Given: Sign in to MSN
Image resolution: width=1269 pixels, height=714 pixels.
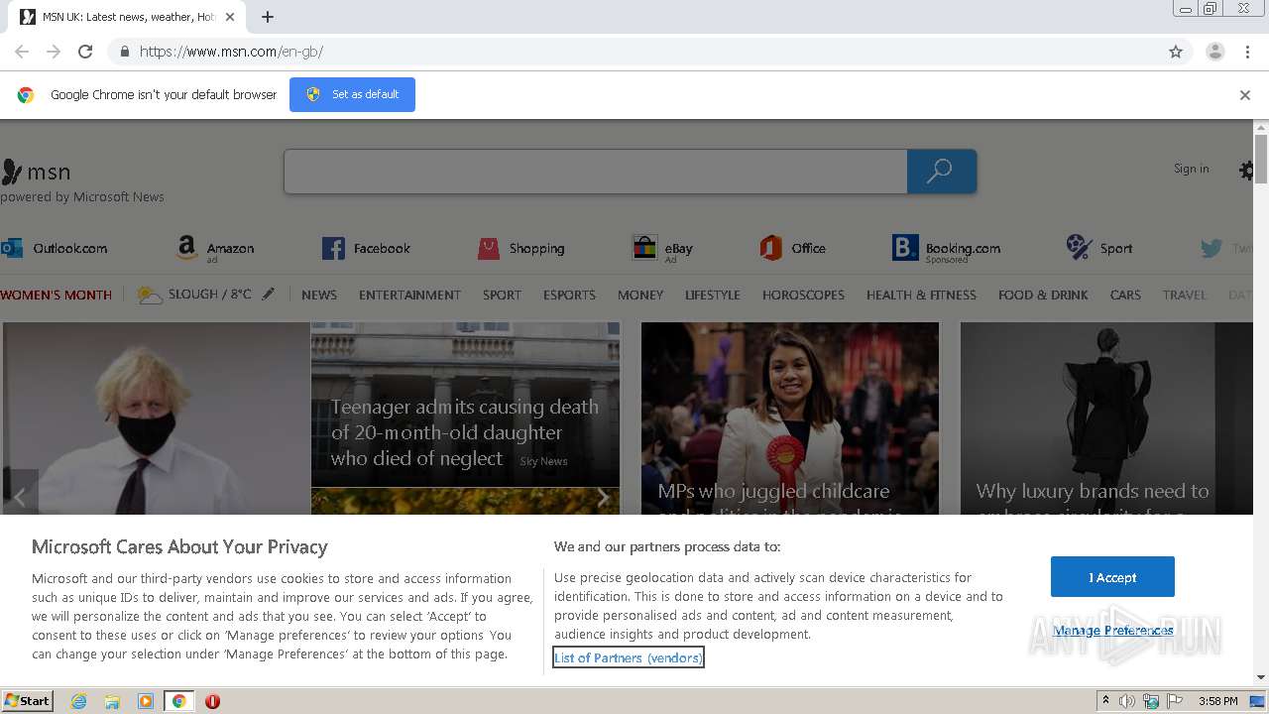Looking at the screenshot, I should pyautogui.click(x=1191, y=169).
